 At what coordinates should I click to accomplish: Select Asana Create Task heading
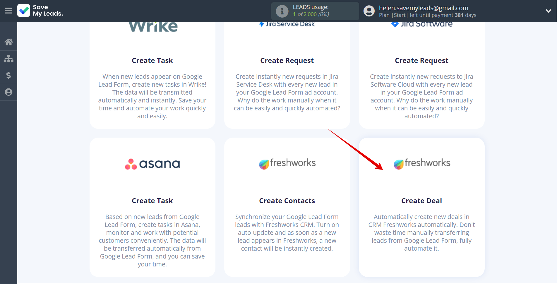(x=152, y=201)
